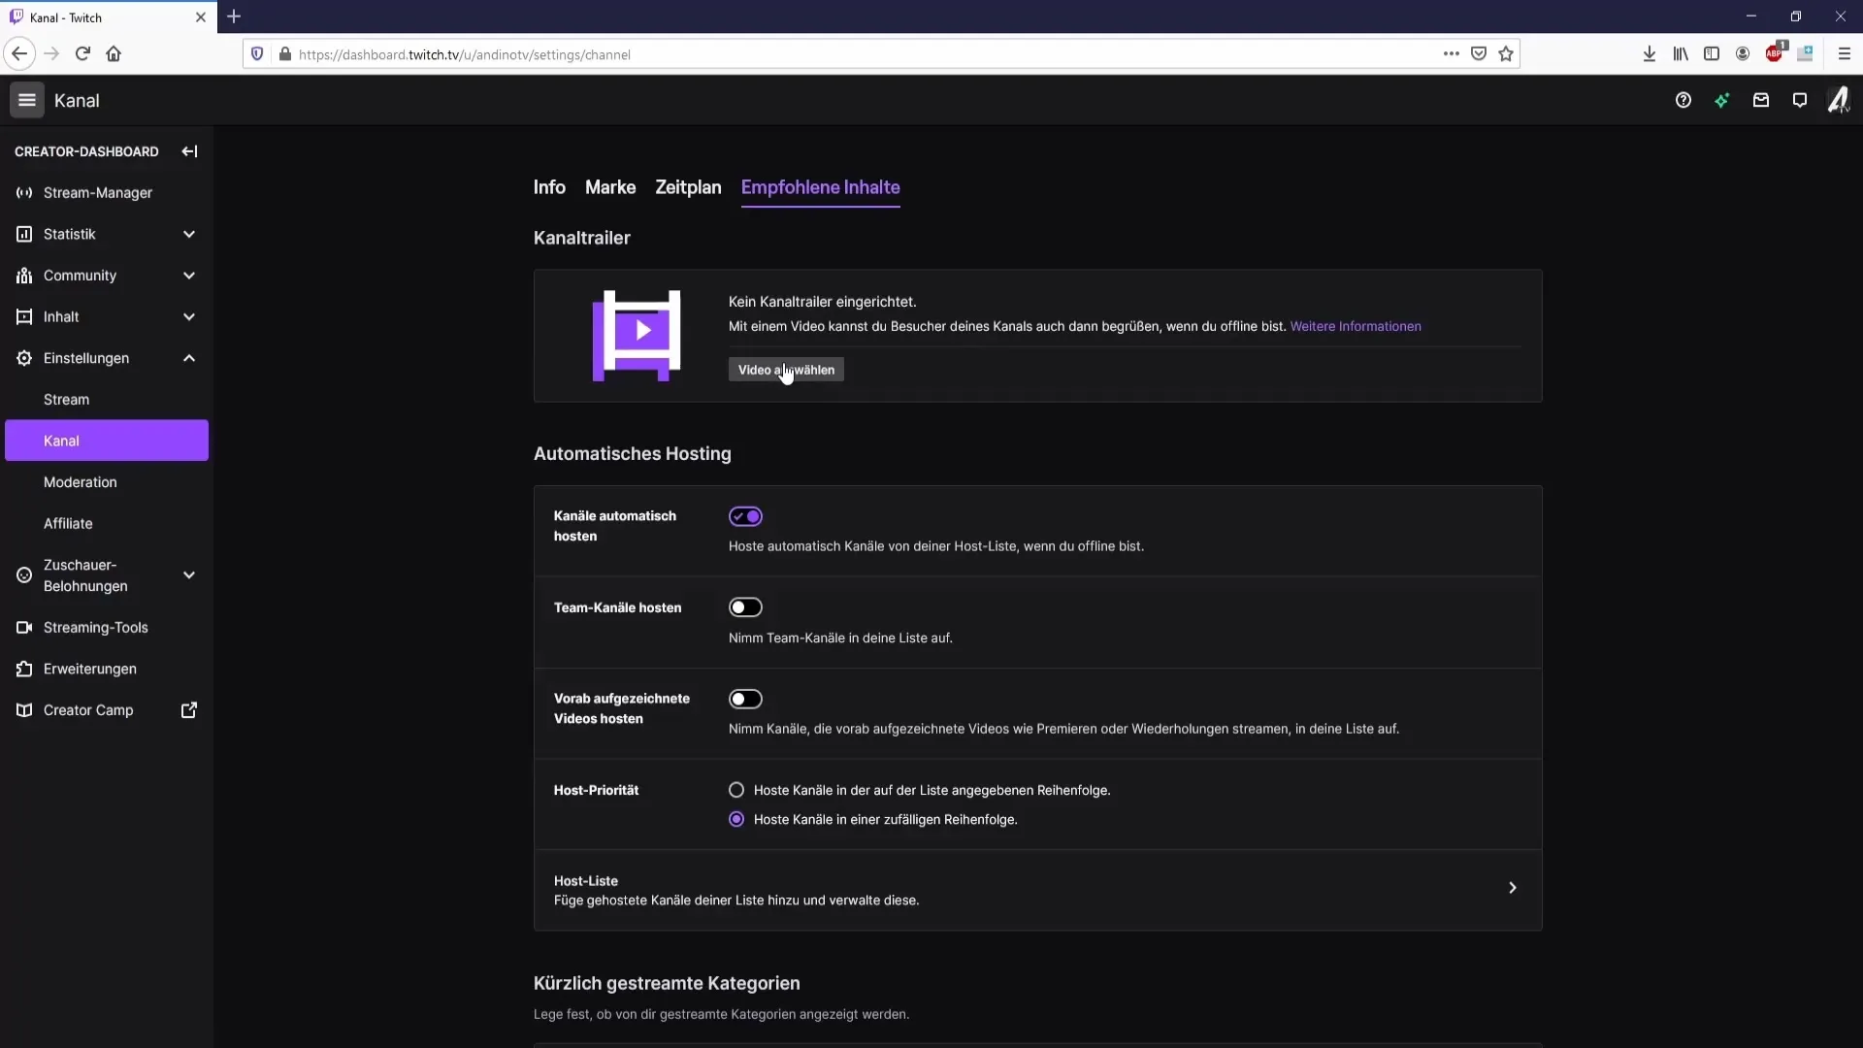The image size is (1863, 1048).
Task: Select the Streaming-Tools sidebar icon
Action: coord(23,627)
